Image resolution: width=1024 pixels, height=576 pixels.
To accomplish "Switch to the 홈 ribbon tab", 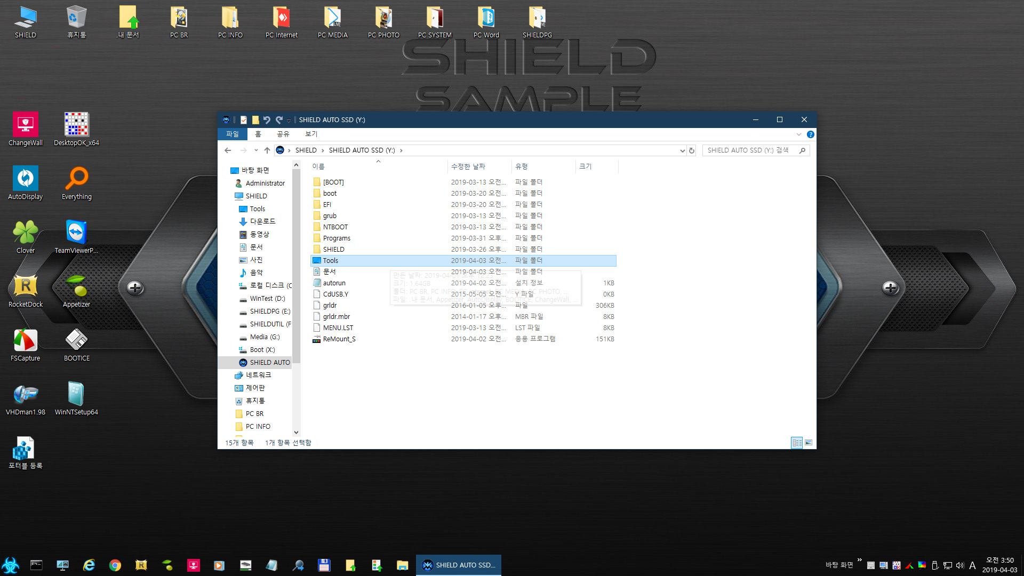I will pos(258,134).
